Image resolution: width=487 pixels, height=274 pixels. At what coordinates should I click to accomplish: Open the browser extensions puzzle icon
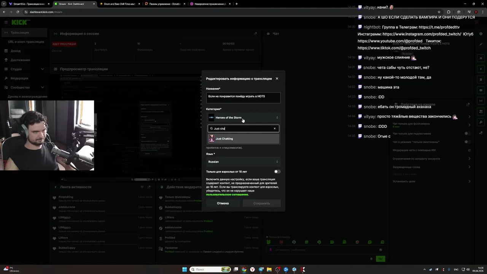pyautogui.click(x=449, y=12)
